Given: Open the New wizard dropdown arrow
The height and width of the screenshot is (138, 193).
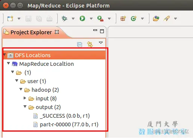Looking at the screenshot, I should click(19, 19).
